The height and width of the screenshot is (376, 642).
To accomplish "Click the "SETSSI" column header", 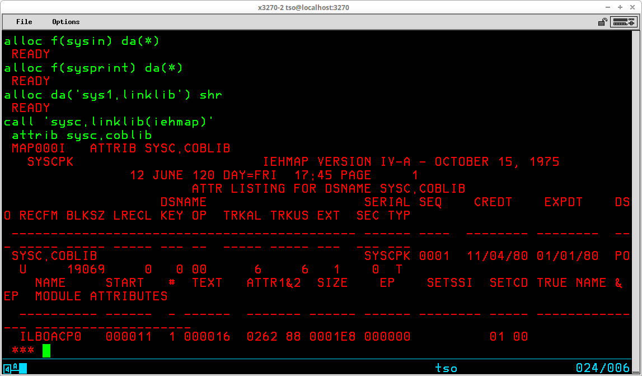I will click(x=450, y=284).
